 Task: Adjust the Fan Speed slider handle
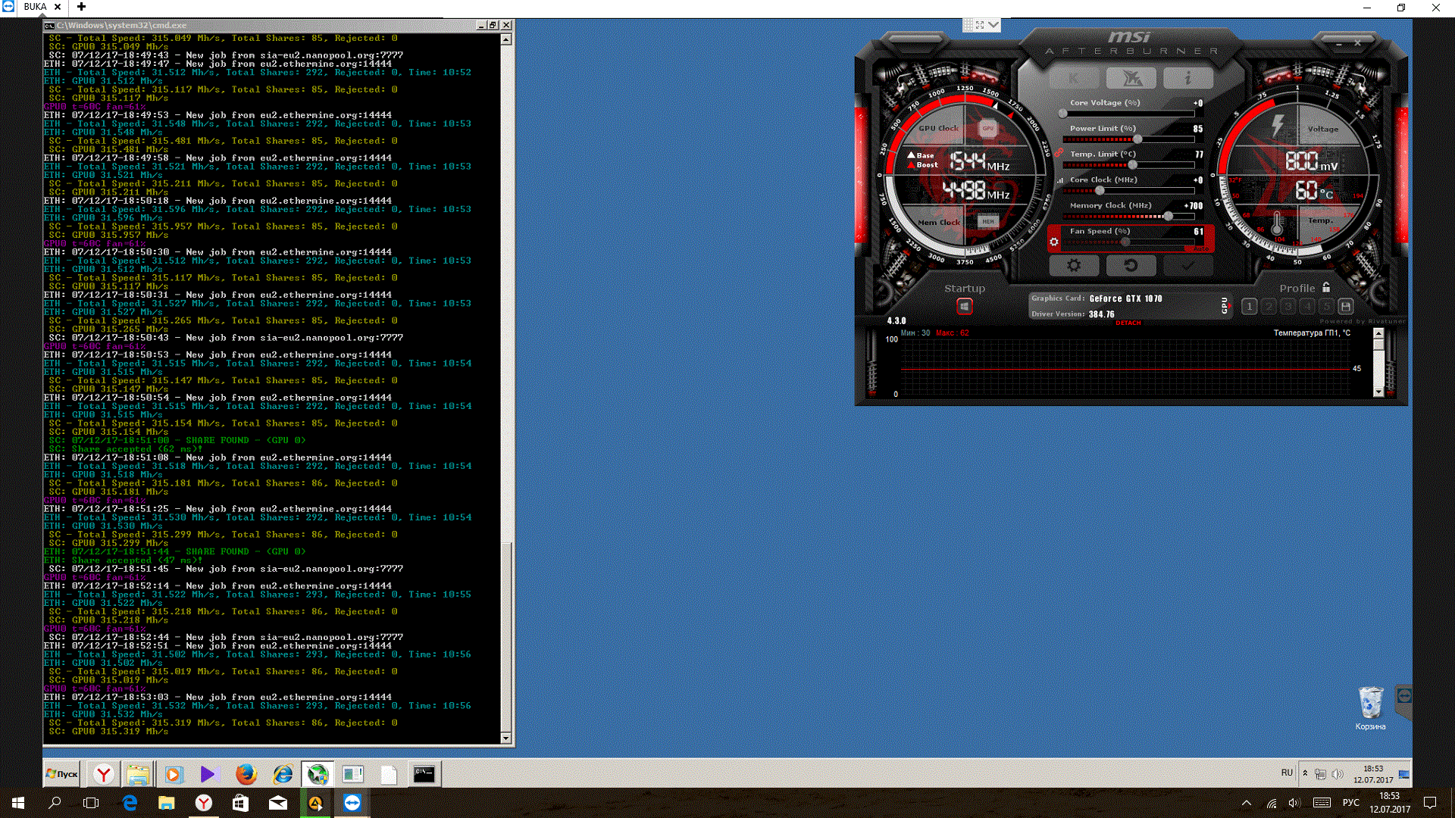pos(1125,242)
